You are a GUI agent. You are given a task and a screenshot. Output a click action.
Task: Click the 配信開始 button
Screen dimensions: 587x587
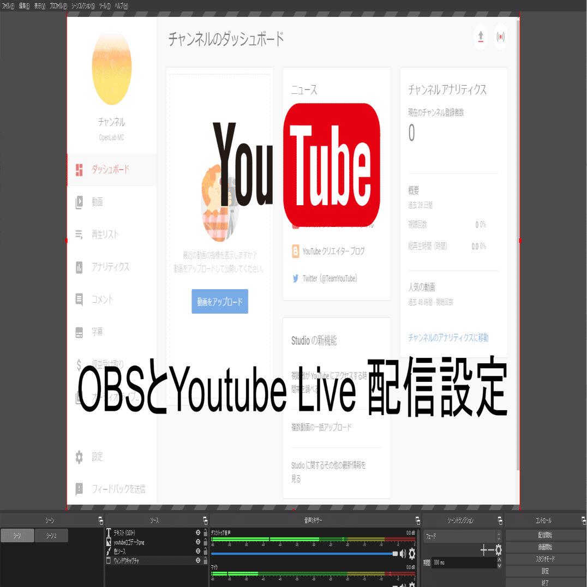[x=545, y=535]
